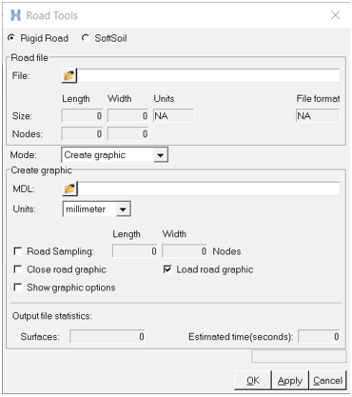The image size is (352, 397).
Task: Click the Road Sampling Width nodes field
Action: point(185,251)
